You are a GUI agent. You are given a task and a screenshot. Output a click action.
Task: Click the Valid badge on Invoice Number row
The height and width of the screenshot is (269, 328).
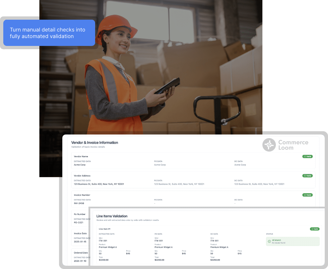307,195
